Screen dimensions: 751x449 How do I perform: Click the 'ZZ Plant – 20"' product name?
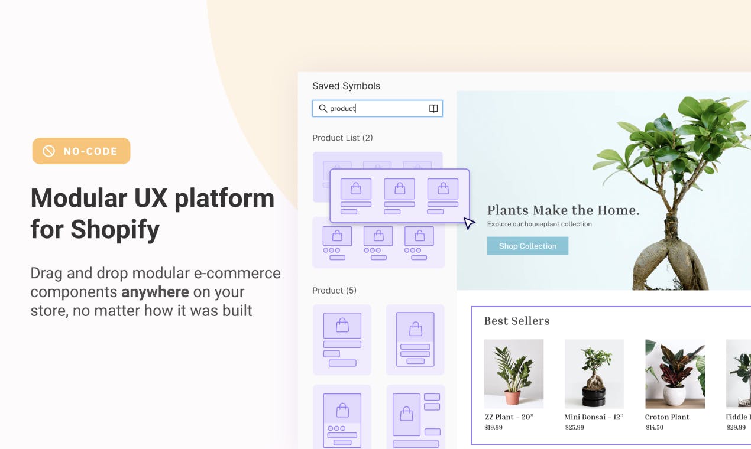pyautogui.click(x=509, y=417)
